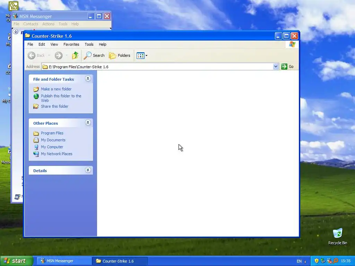
Task: Select the Recycle Bin desktop icon
Action: pyautogui.click(x=338, y=236)
